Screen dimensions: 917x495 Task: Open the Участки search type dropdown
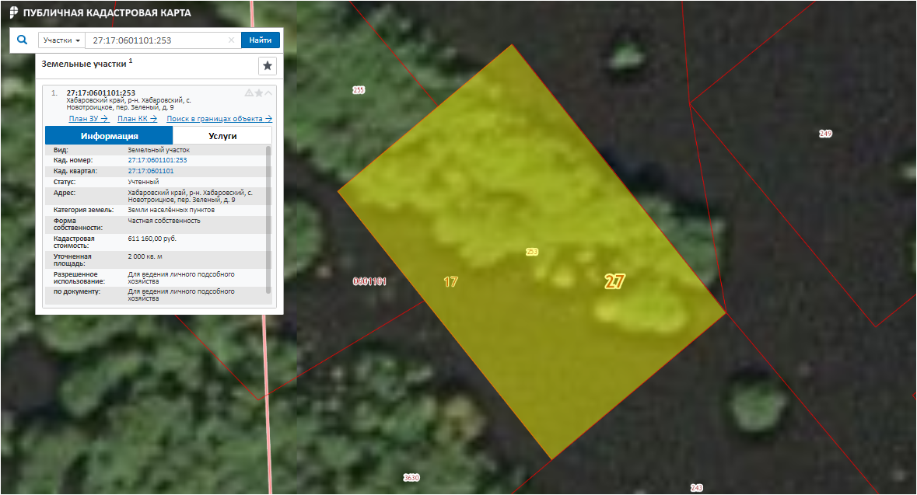[61, 40]
